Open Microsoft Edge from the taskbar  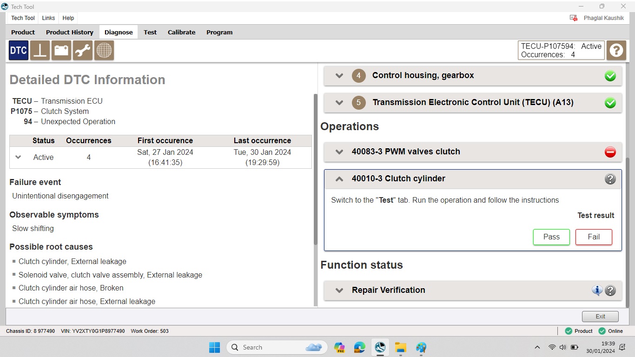(x=359, y=347)
